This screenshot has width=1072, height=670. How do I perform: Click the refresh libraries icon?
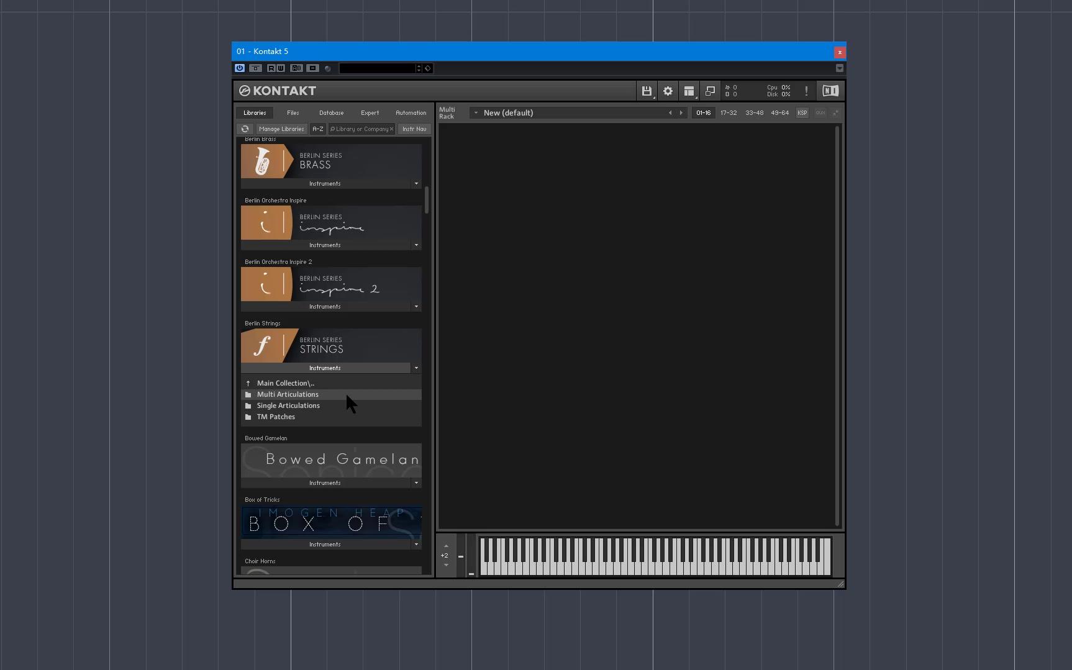pyautogui.click(x=245, y=129)
